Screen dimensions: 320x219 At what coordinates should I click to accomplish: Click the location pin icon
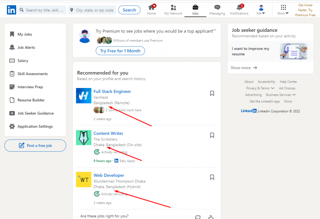(72, 10)
